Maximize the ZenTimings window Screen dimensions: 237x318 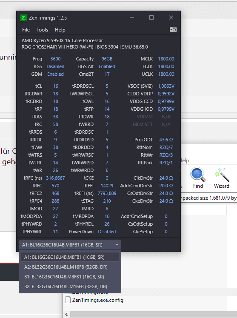pyautogui.click(x=151, y=17)
